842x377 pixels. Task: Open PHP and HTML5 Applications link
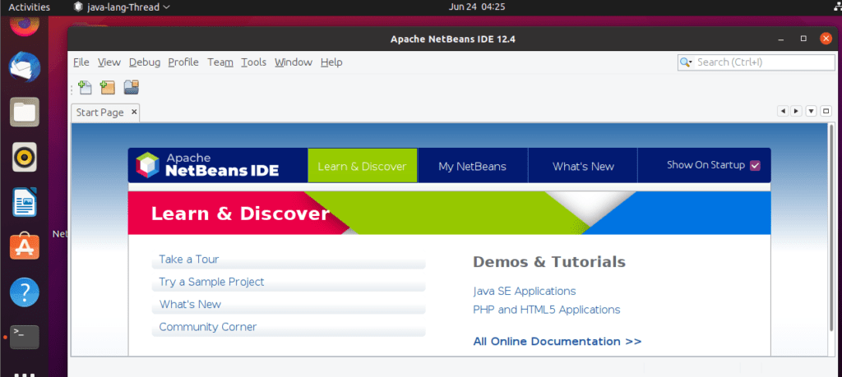pos(547,310)
